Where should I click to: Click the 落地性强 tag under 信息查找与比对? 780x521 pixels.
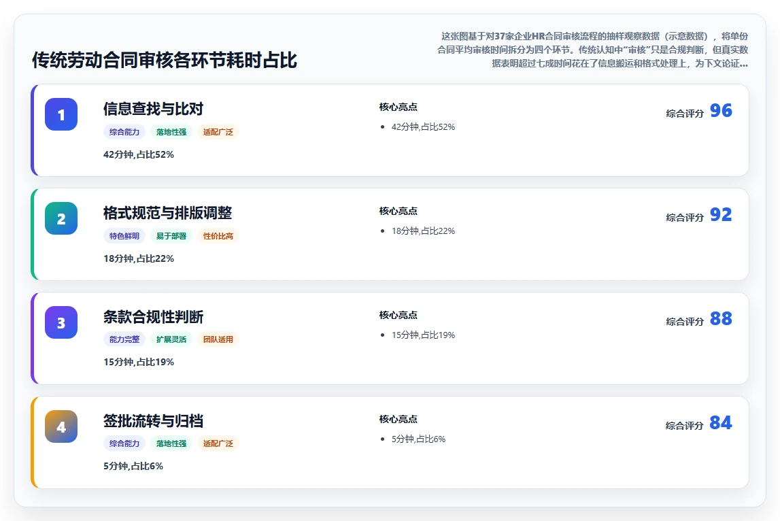click(x=171, y=132)
